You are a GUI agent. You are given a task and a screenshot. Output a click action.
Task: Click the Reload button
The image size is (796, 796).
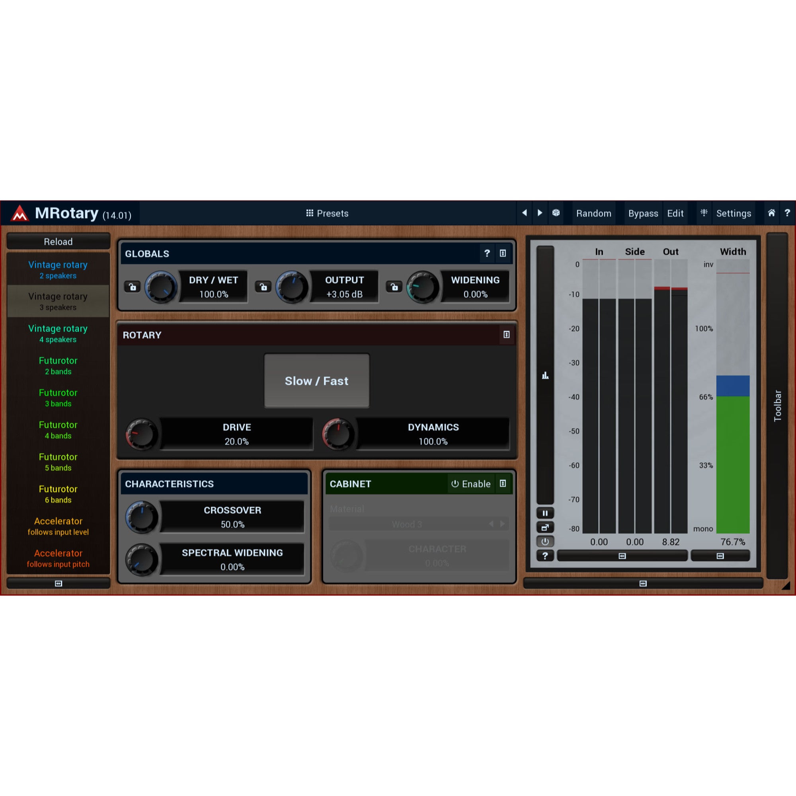tap(59, 242)
